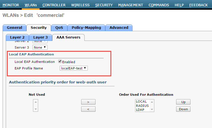Open the HELP menu
Screen dimensions: 212x128
pyautogui.click(x=179, y=5)
